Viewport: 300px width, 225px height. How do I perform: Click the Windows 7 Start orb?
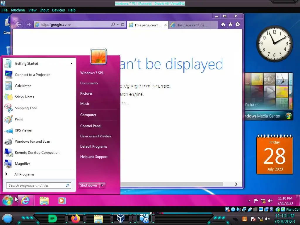point(8,200)
